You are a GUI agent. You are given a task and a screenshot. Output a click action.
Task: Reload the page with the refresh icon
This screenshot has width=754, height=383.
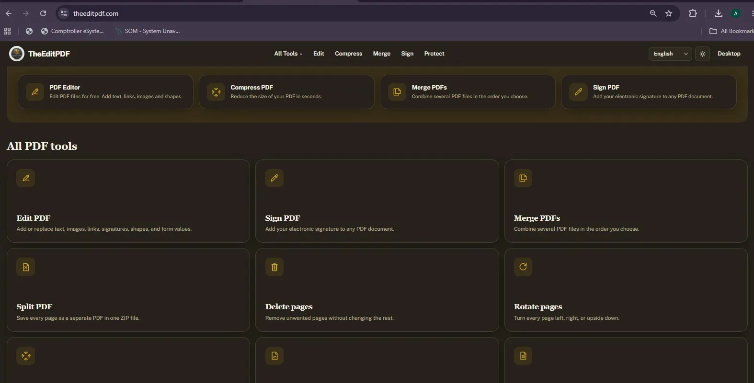click(x=43, y=13)
